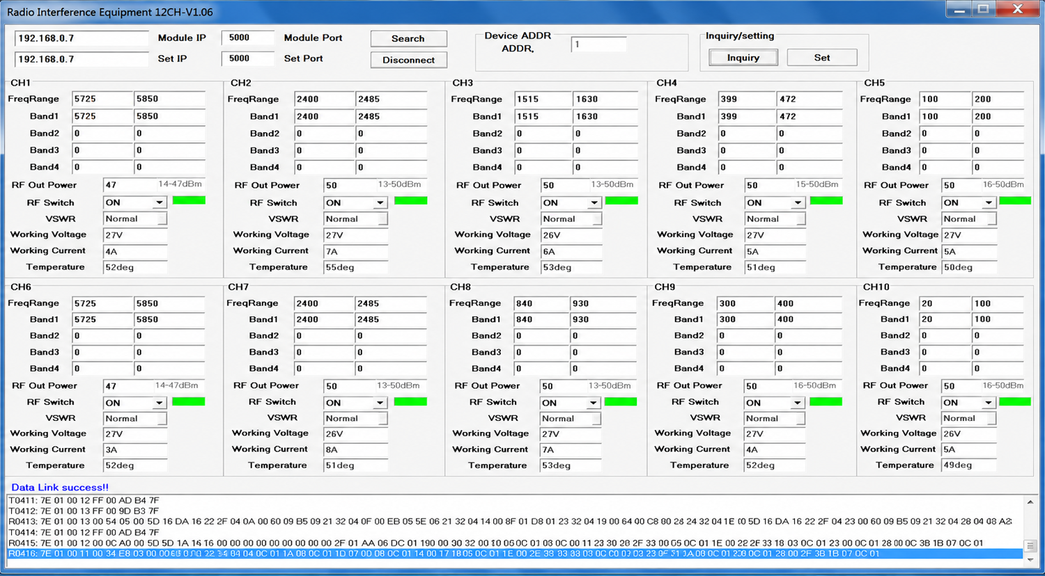Click CH4 FreqRange end field 472
The height and width of the screenshot is (576, 1045).
(809, 99)
